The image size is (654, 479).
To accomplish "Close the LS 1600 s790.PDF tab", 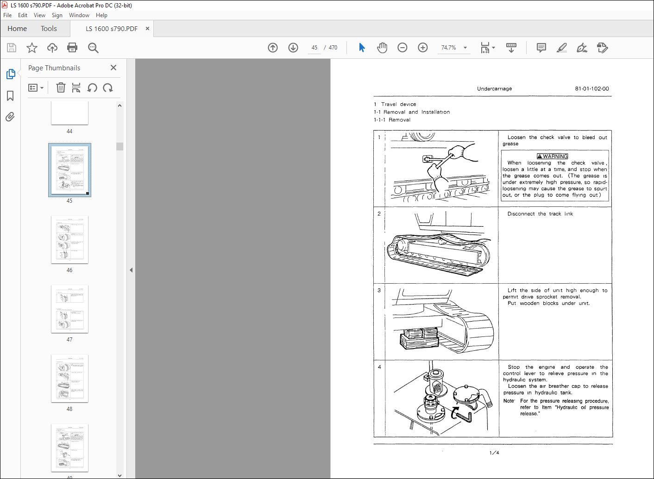I will (x=147, y=29).
